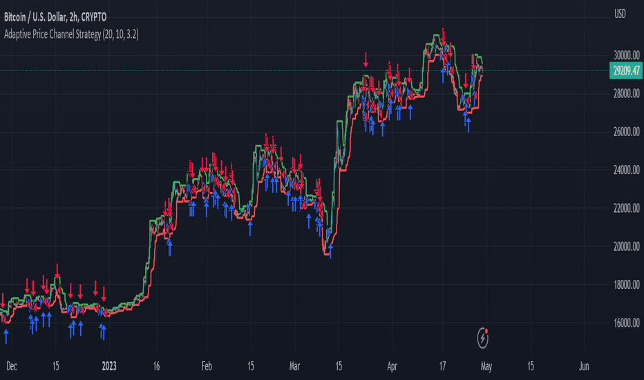Click the May label on time axis
Viewport: 644px width, 380px height.
[x=486, y=366]
